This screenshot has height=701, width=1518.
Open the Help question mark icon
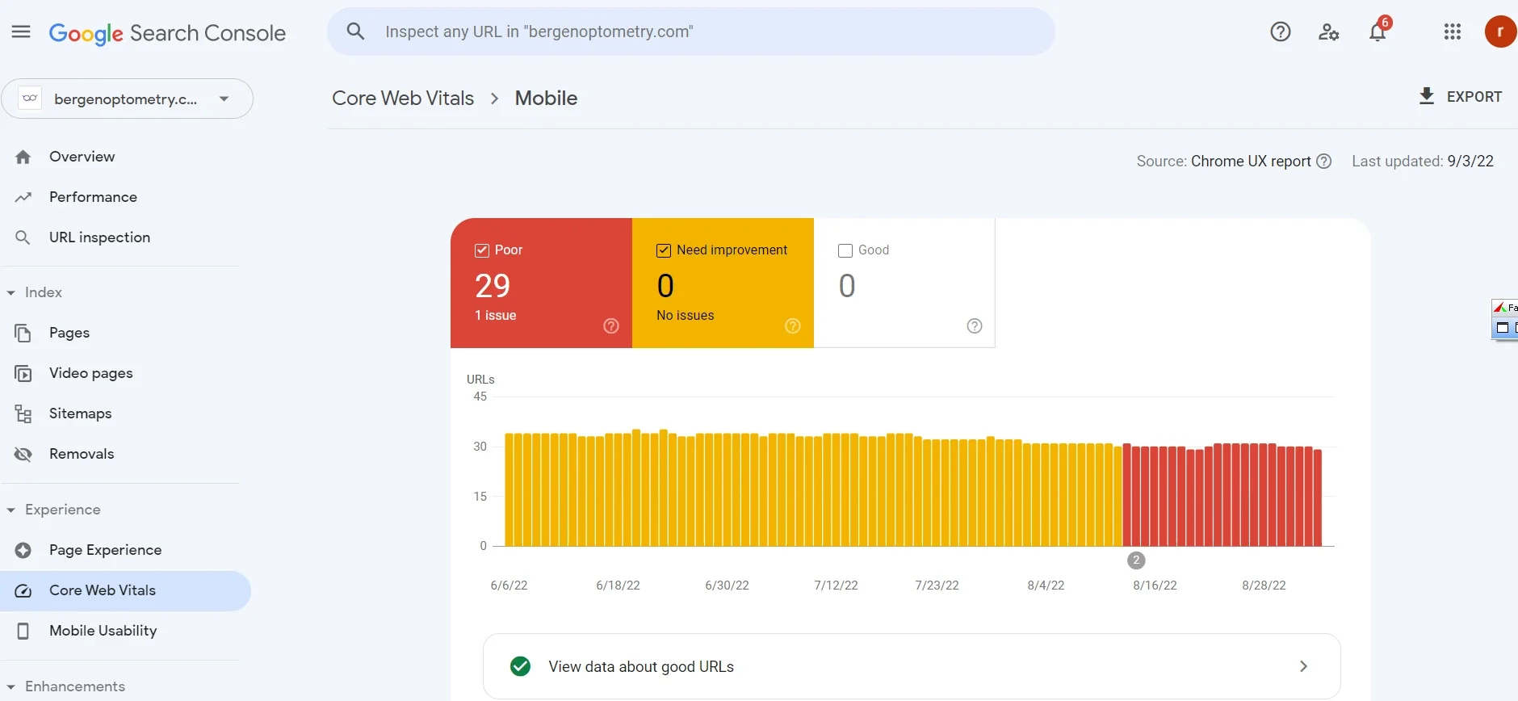(1281, 31)
